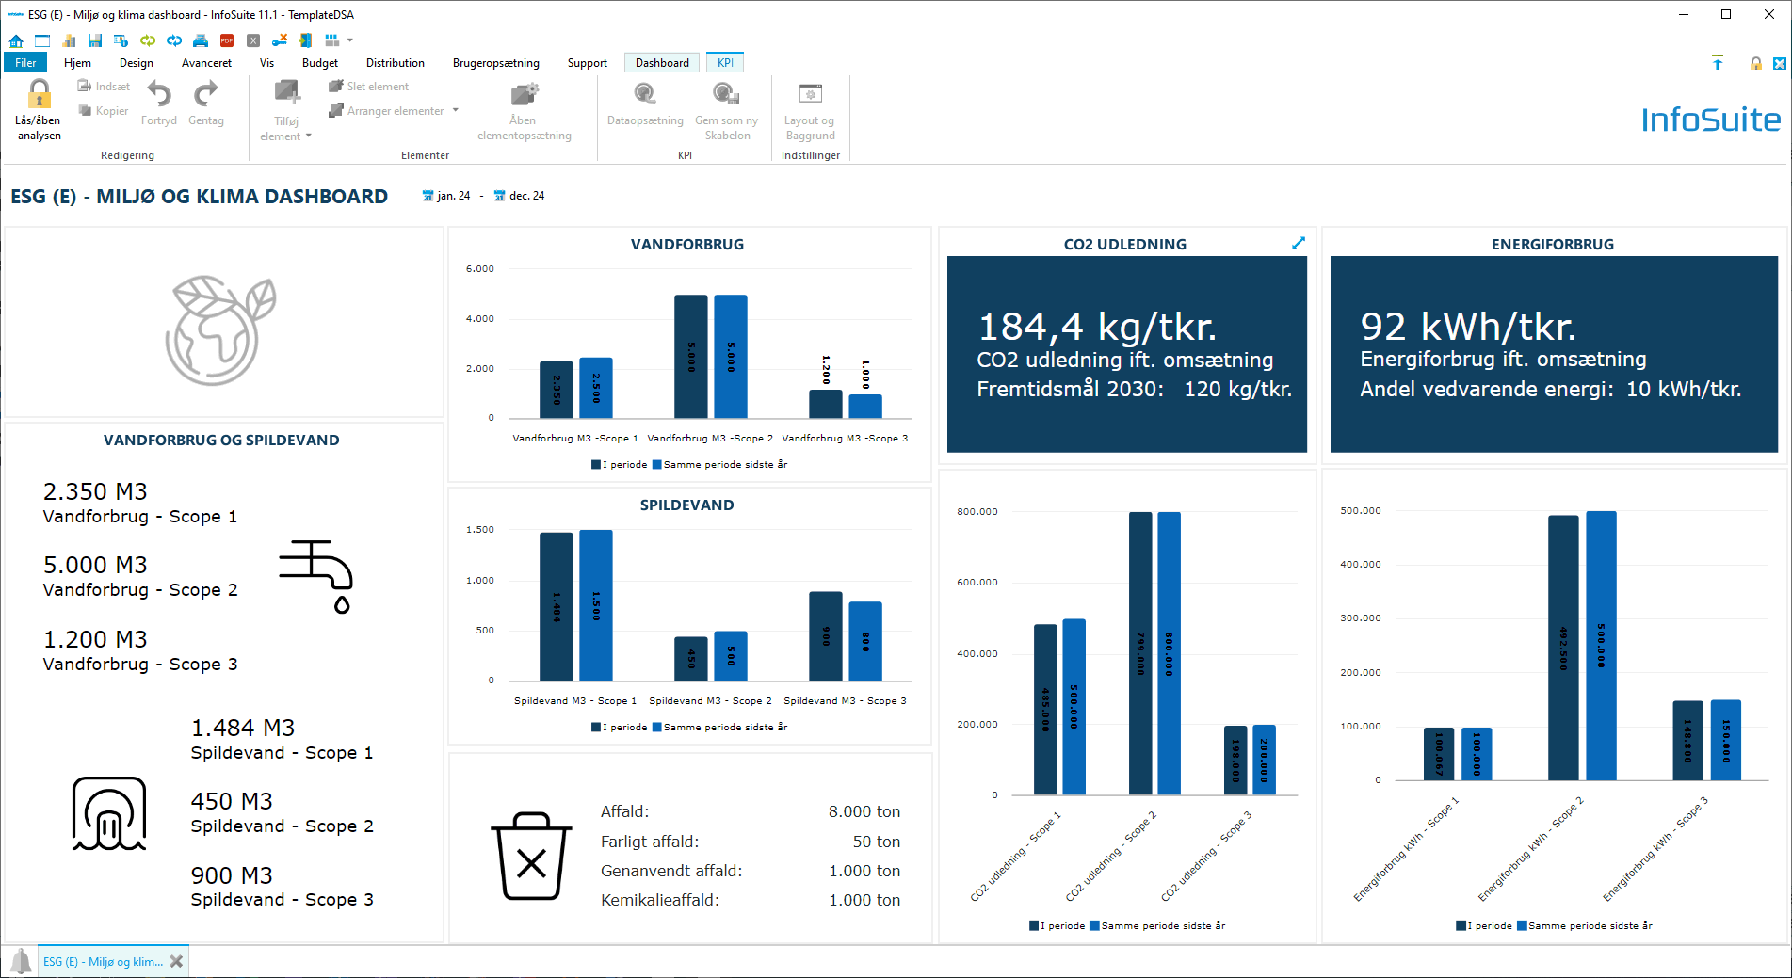Export to PDF with the red PDF icon
The image size is (1792, 978).
tap(227, 40)
